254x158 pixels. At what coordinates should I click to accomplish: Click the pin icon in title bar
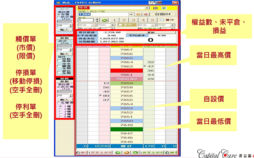[x=152, y=3]
